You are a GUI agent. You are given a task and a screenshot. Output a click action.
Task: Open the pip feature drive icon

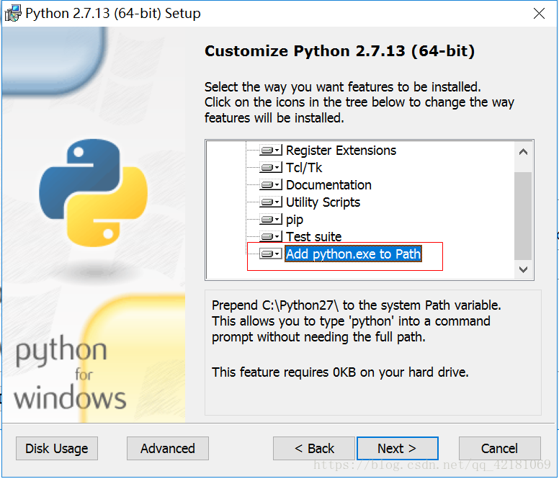tap(271, 219)
